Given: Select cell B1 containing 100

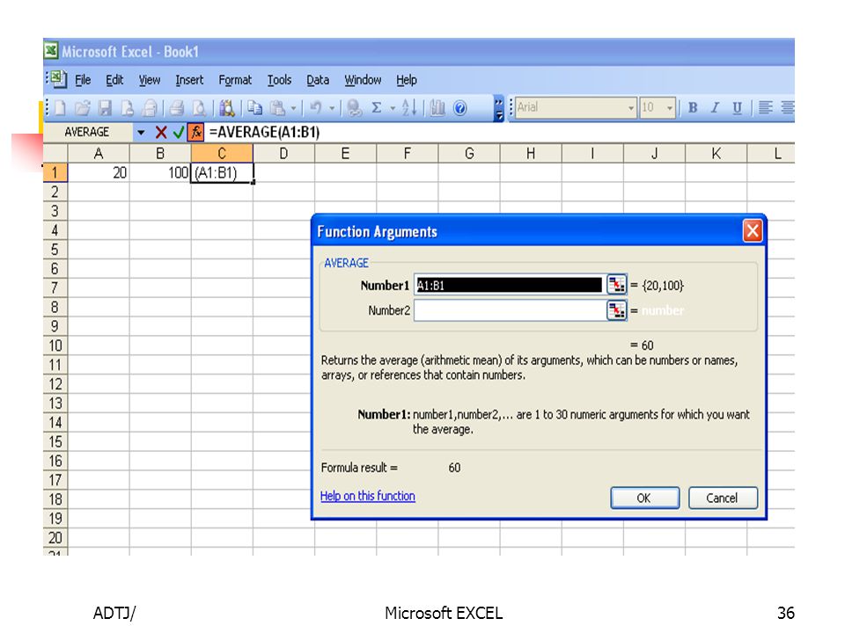Looking at the screenshot, I should point(160,173).
